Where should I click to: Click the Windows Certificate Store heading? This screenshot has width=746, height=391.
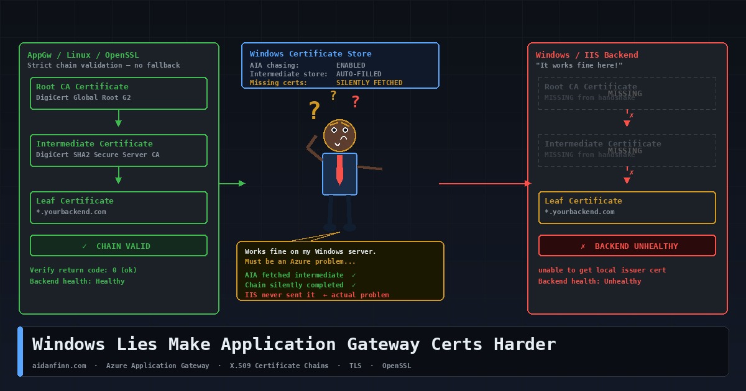click(x=311, y=54)
